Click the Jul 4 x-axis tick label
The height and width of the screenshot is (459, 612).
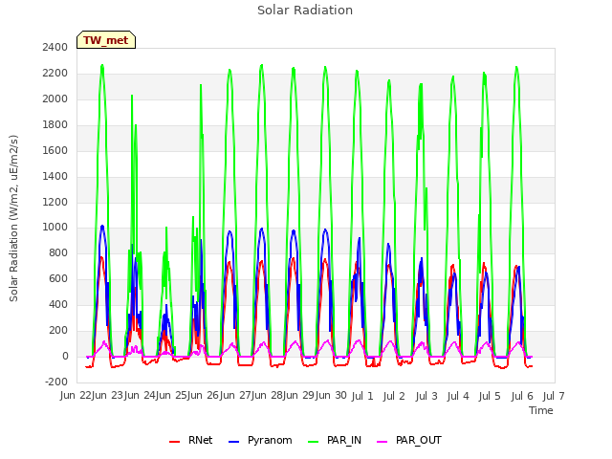[x=458, y=396]
